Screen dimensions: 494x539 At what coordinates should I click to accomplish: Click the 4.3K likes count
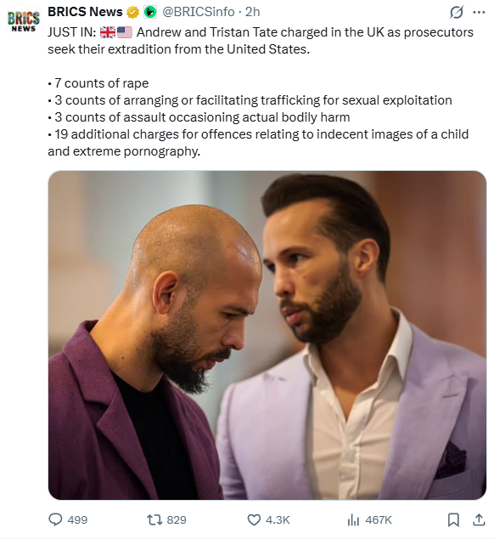(x=278, y=519)
